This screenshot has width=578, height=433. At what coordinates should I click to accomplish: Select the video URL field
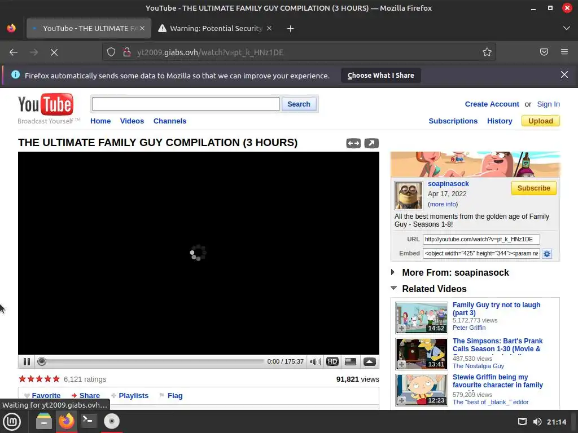pyautogui.click(x=481, y=239)
